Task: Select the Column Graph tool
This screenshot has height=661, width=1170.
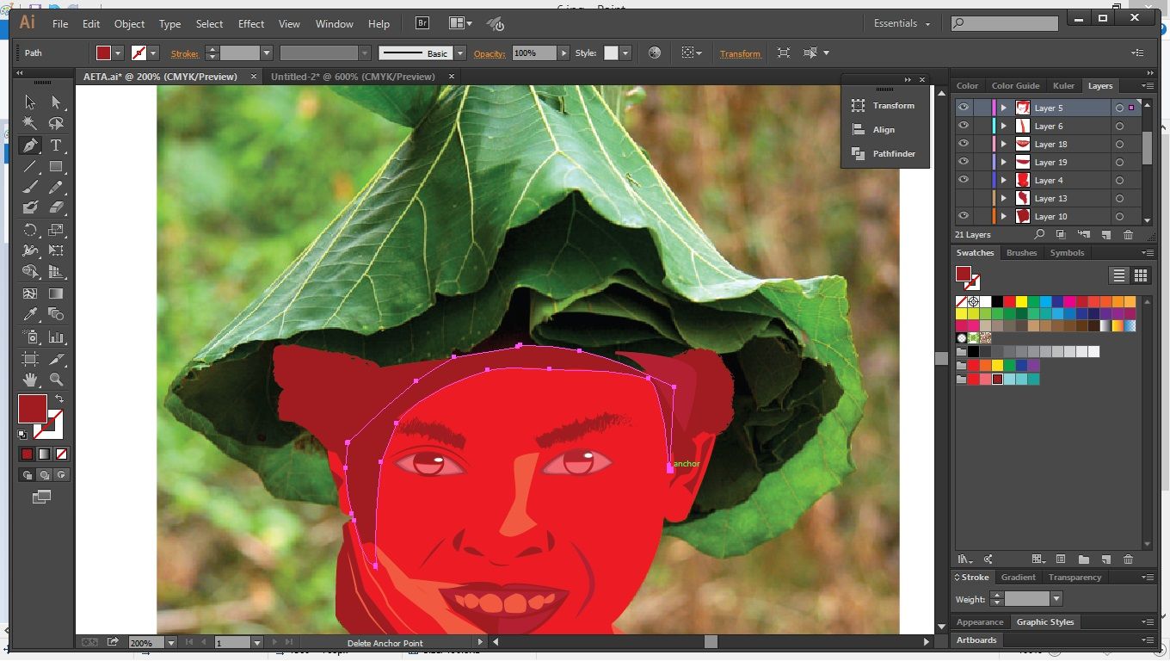Action: pos(56,337)
